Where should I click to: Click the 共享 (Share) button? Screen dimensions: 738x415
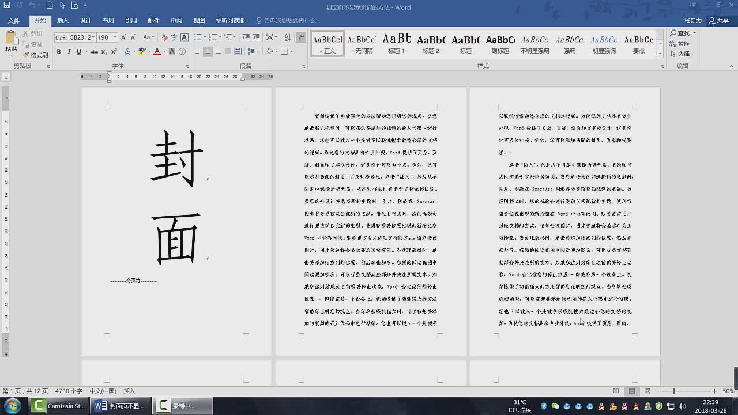coord(719,21)
